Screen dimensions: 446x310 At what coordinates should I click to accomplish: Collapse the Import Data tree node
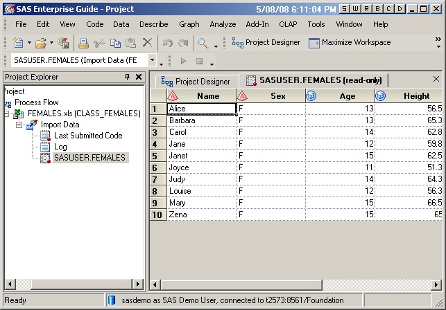coord(19,125)
